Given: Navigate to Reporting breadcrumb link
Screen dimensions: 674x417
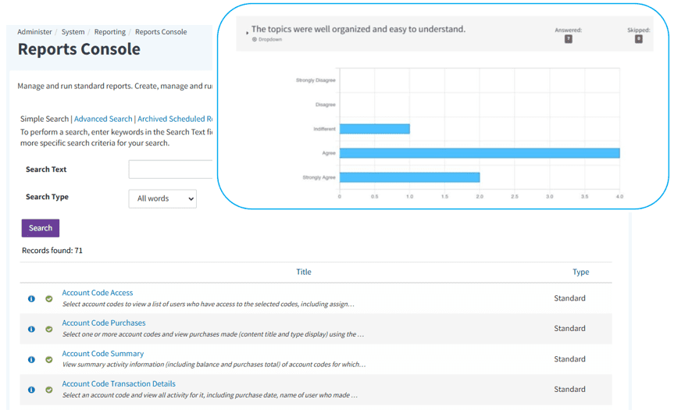Looking at the screenshot, I should click(x=109, y=32).
